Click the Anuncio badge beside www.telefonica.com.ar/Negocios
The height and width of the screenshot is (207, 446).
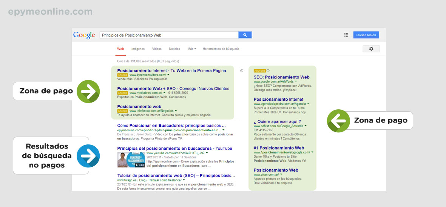[123, 111]
